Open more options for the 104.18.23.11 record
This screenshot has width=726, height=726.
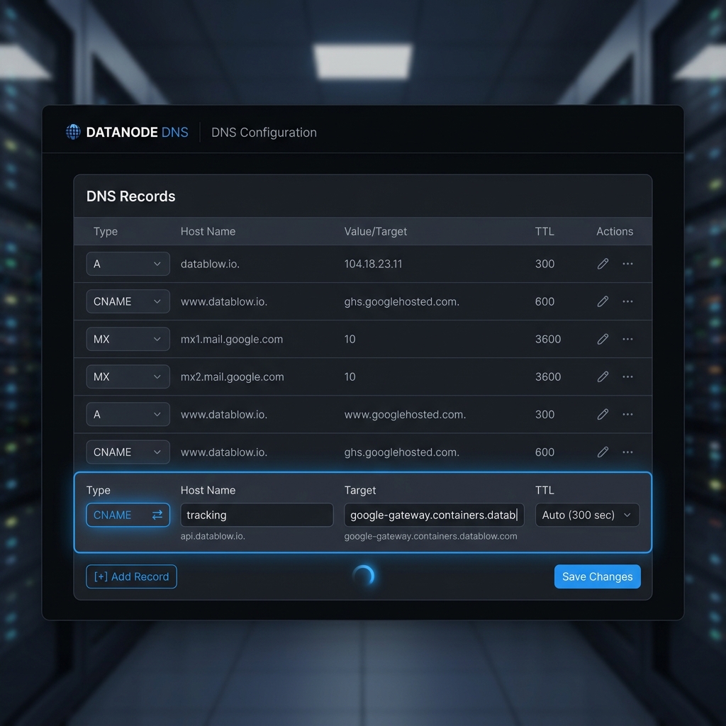[627, 264]
